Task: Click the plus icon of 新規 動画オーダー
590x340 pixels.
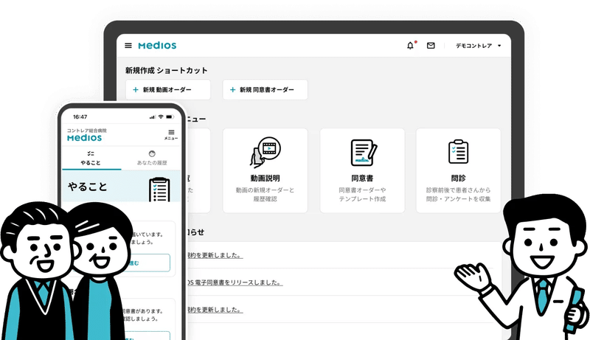Action: coord(136,89)
